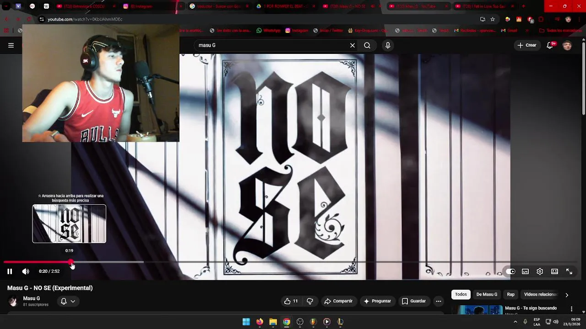
Task: Open the WhatsApp bookmark
Action: point(268,31)
